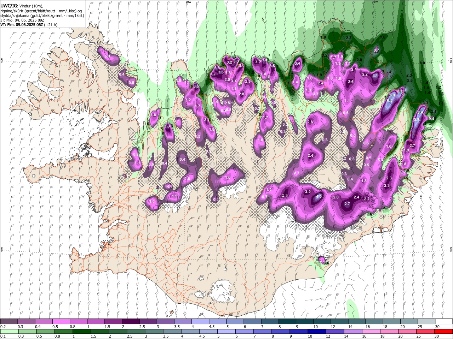Click the 4.1 precipitation value on the map
Image resolution: width=453 pixels, height=339 pixels.
coord(375,75)
